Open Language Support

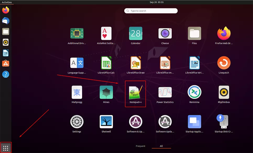77,63
